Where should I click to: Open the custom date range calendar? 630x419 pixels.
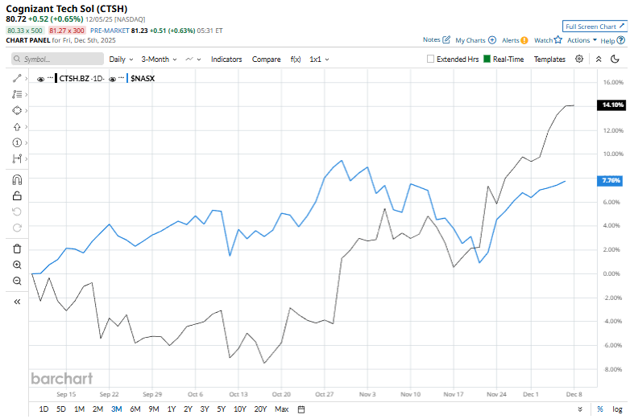(x=301, y=409)
